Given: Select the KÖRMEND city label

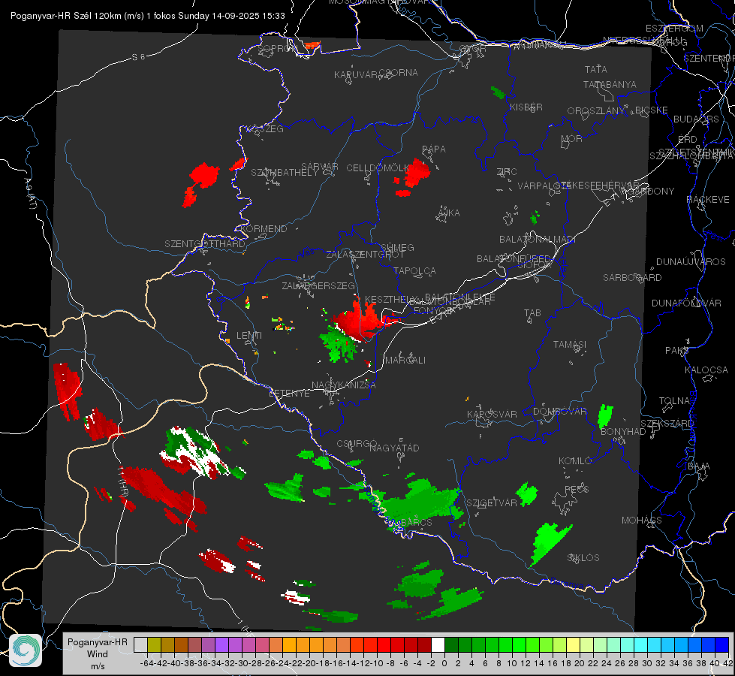Looking at the screenshot, I should [x=264, y=229].
